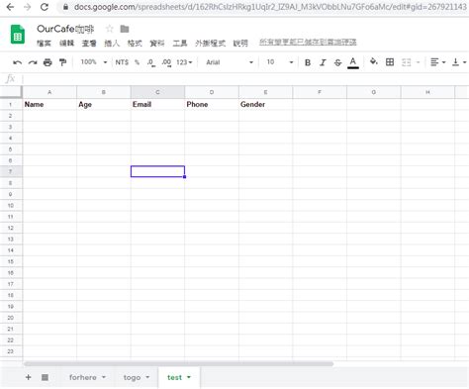Click the undo icon
This screenshot has height=389, width=469.
pyautogui.click(x=17, y=62)
